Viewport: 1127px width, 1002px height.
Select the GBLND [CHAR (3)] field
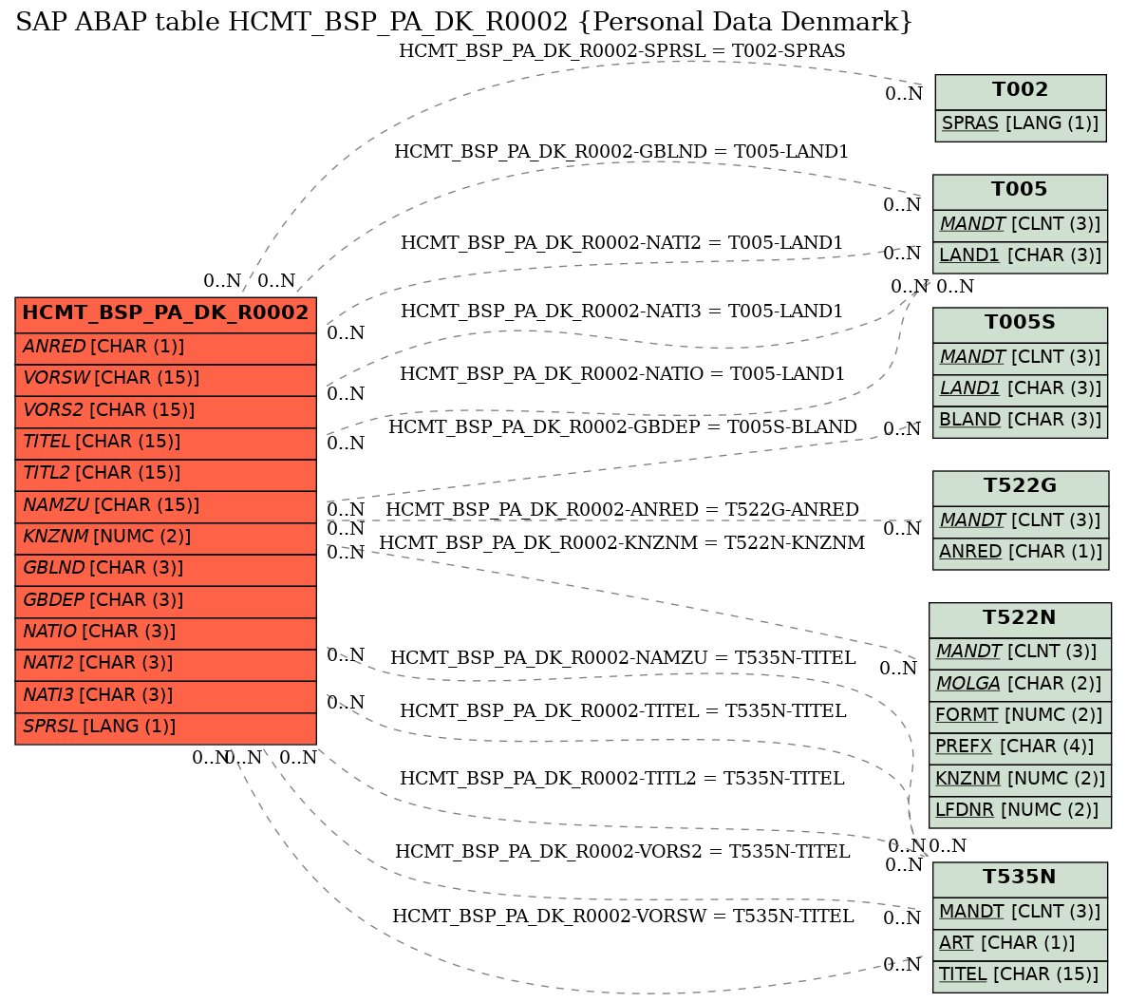tap(165, 569)
